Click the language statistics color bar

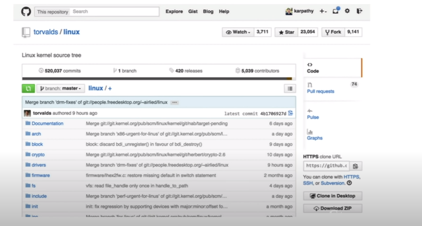[159, 79]
